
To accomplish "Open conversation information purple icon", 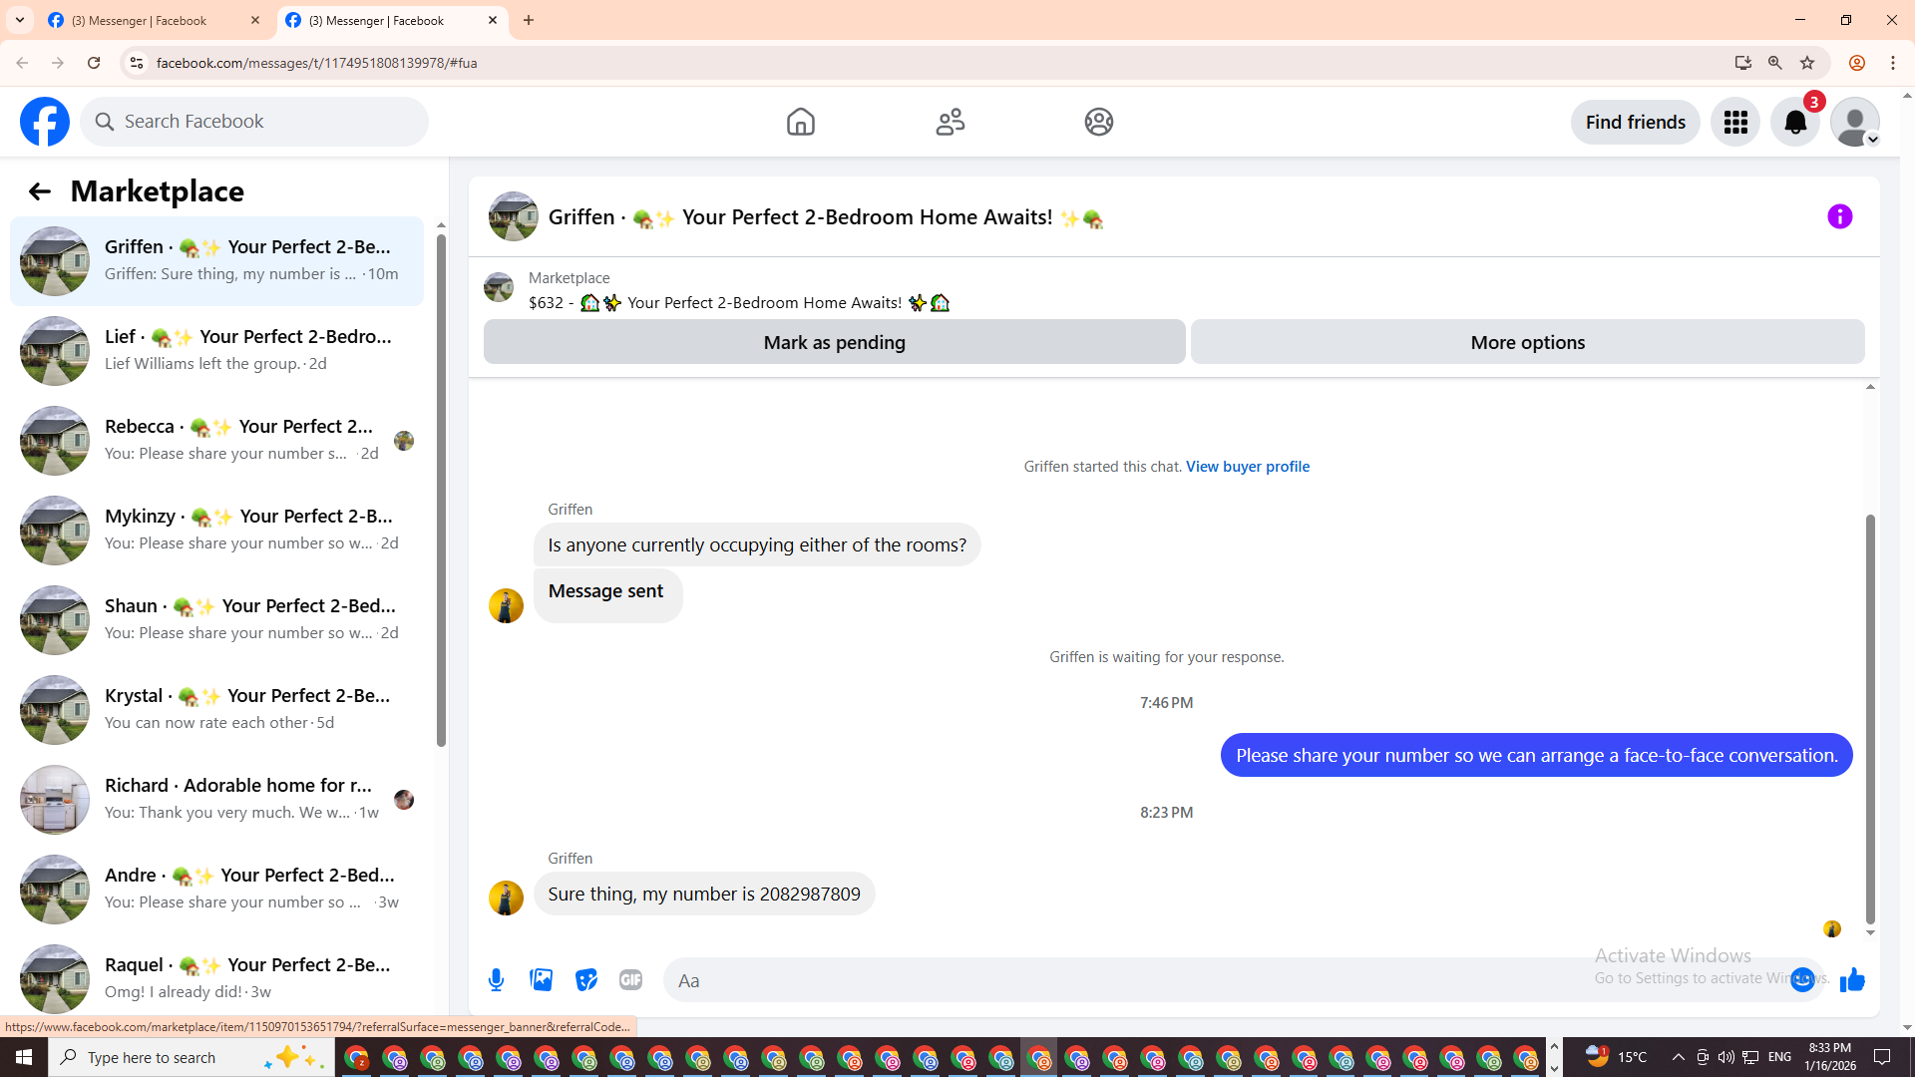I will (1839, 216).
